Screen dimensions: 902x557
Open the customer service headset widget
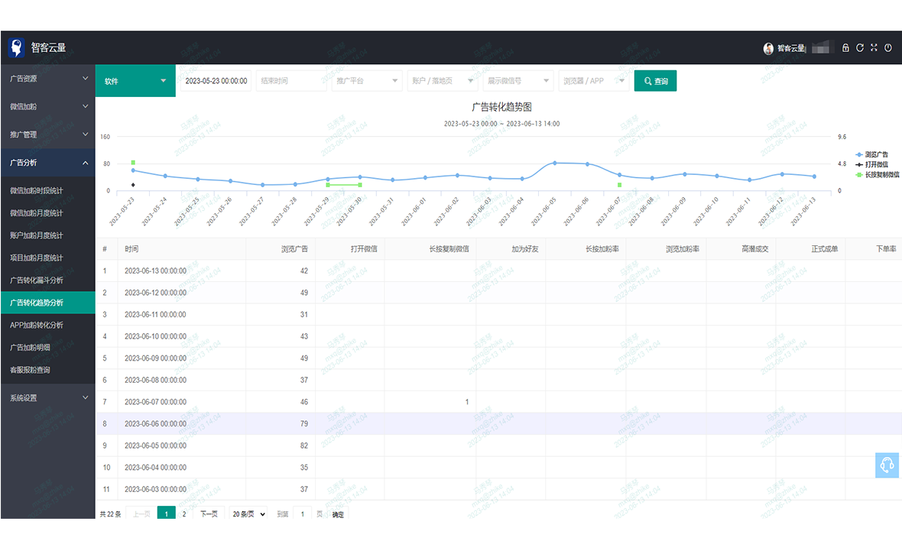click(887, 465)
